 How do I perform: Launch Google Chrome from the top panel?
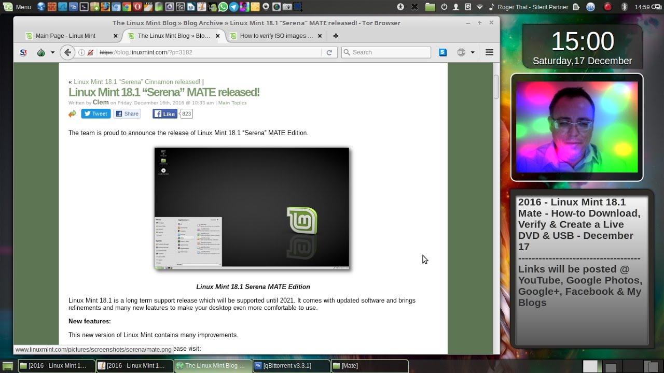tap(127, 7)
